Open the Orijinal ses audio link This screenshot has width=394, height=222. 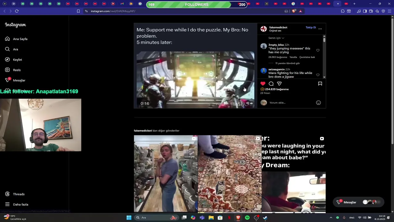pyautogui.click(x=275, y=31)
